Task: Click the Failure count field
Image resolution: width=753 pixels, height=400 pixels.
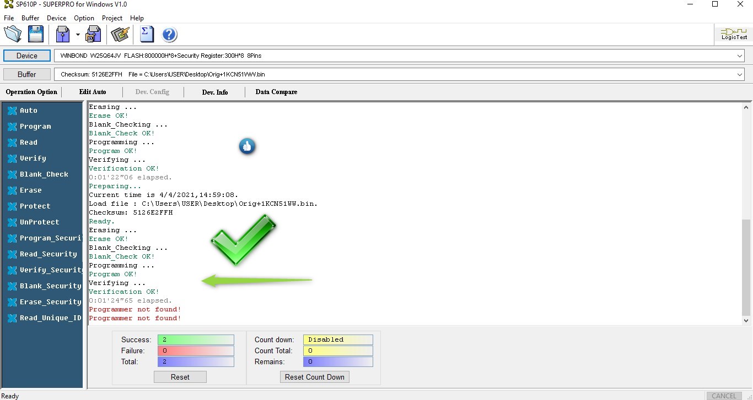Action: 196,350
